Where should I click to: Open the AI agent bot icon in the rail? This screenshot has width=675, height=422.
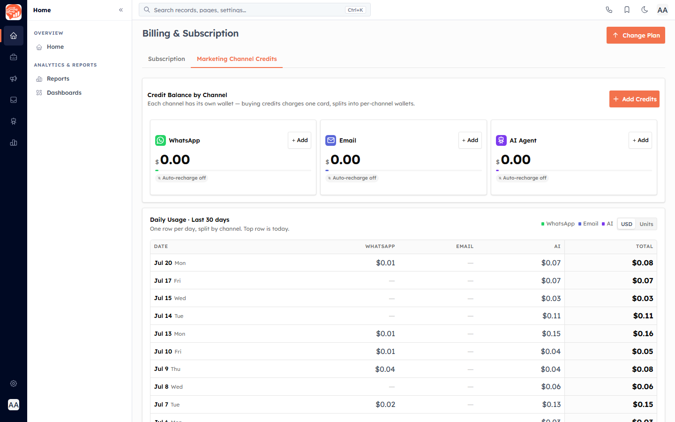(x=14, y=121)
